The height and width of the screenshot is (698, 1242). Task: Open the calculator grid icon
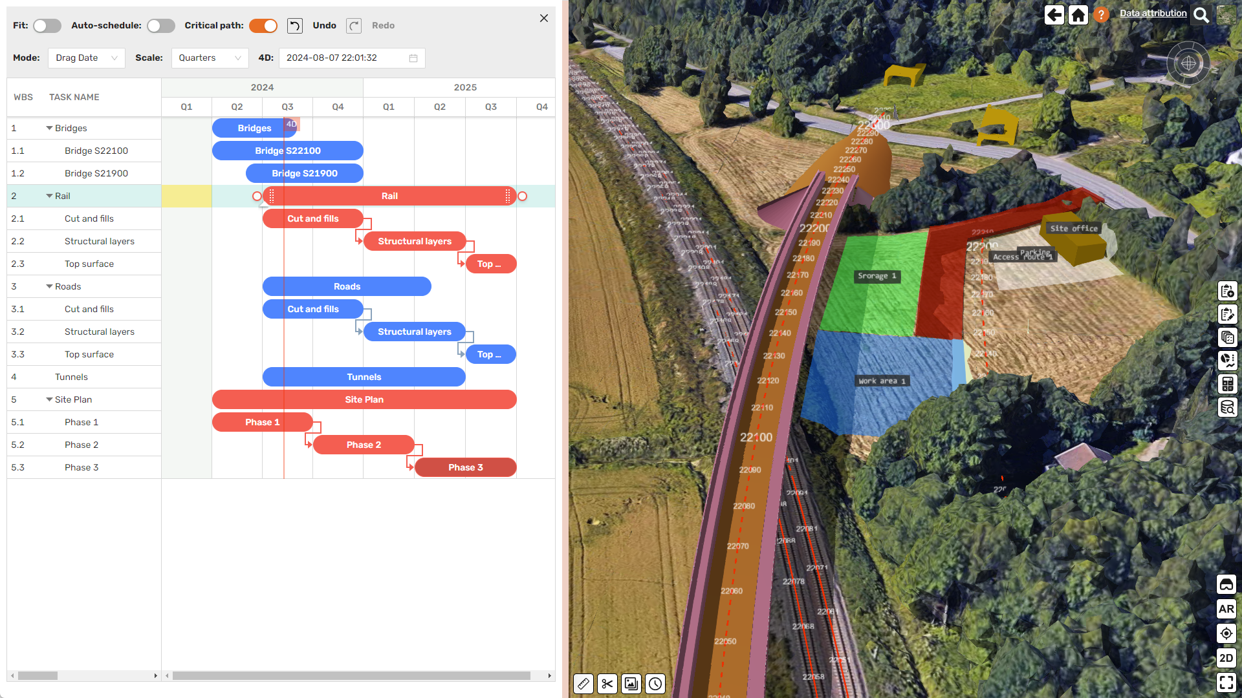(x=1227, y=384)
